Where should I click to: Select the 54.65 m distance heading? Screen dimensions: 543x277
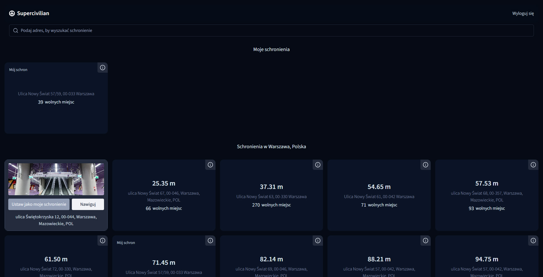[379, 187]
